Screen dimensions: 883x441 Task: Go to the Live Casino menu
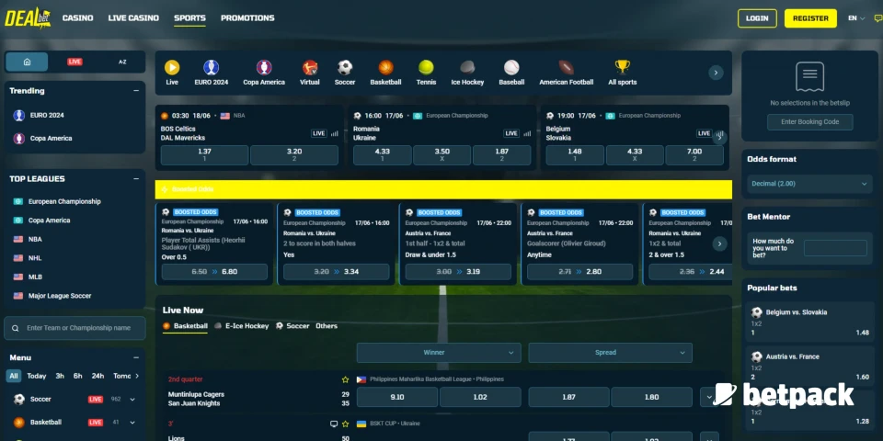[133, 18]
